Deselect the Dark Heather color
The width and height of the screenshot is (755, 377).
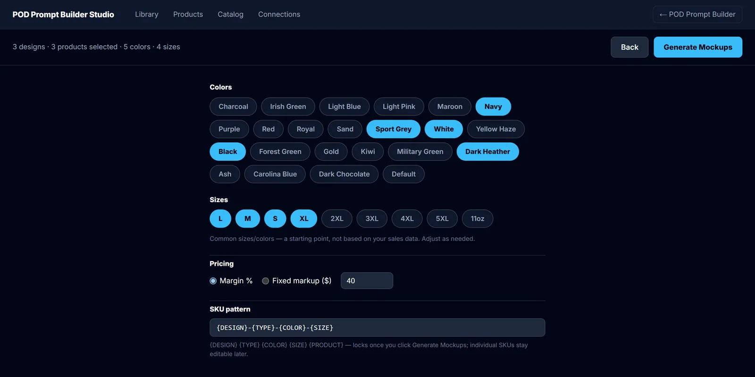488,152
